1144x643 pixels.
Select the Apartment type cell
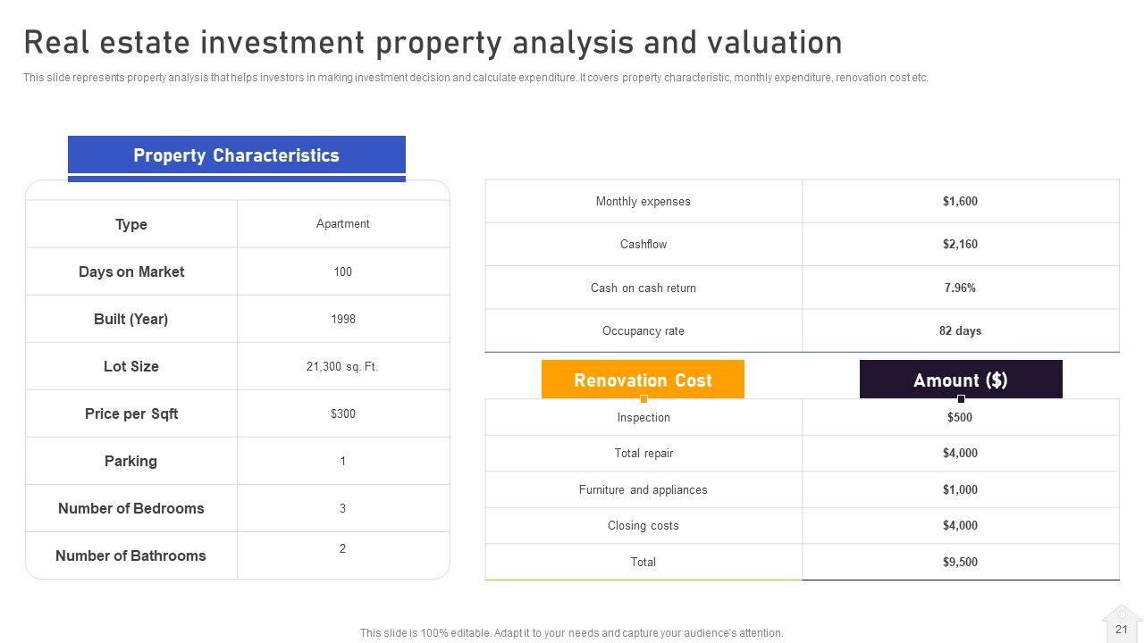click(343, 224)
